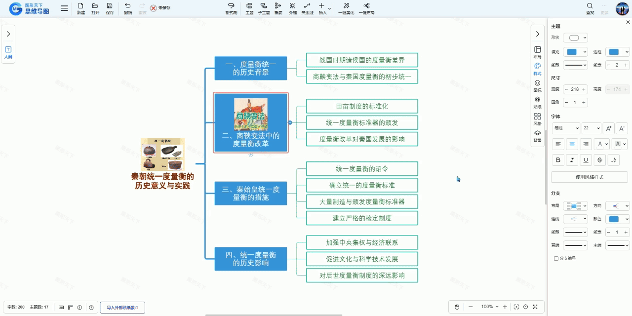This screenshot has width=632, height=316.
Task: Switch to the 图标 icons side tab
Action: click(x=538, y=85)
